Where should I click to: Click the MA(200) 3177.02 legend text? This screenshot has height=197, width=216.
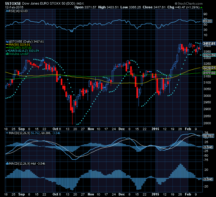tap(20, 48)
